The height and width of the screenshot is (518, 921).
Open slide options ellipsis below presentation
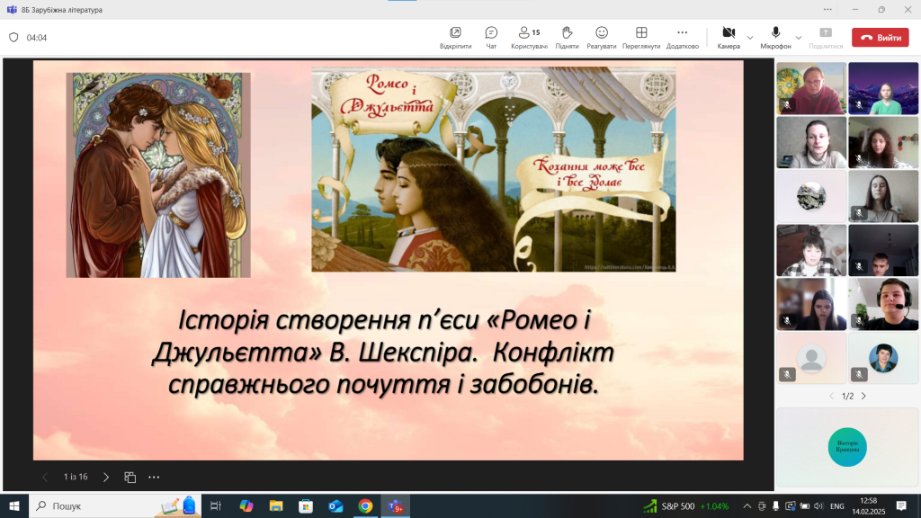(154, 477)
